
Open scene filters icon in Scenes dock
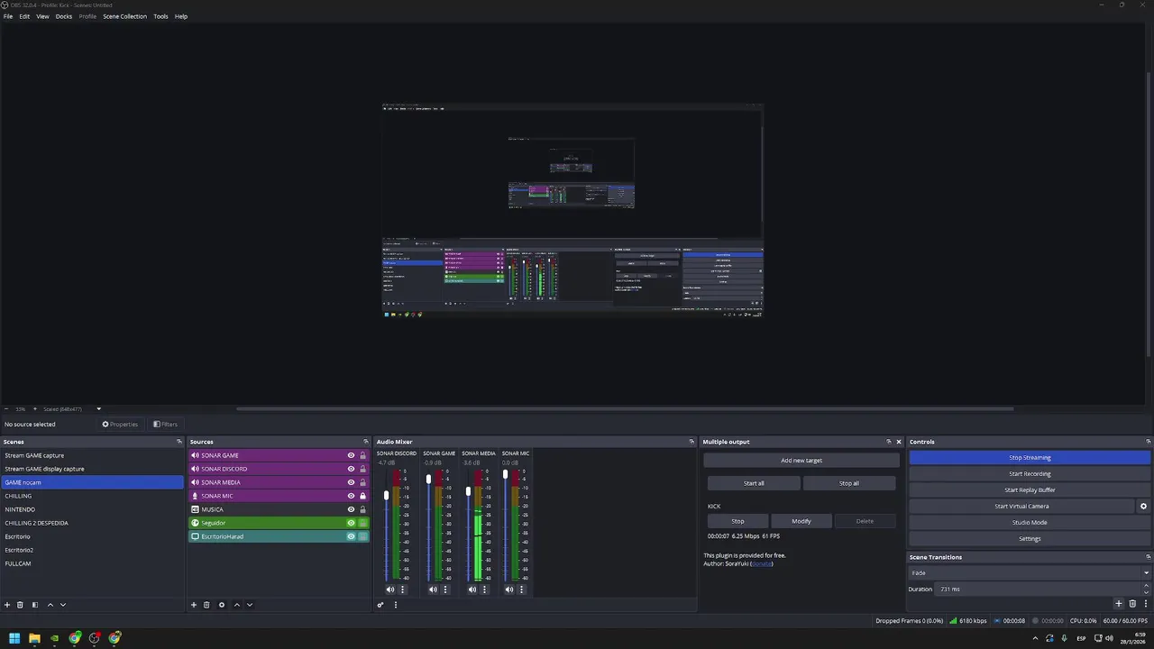click(35, 605)
